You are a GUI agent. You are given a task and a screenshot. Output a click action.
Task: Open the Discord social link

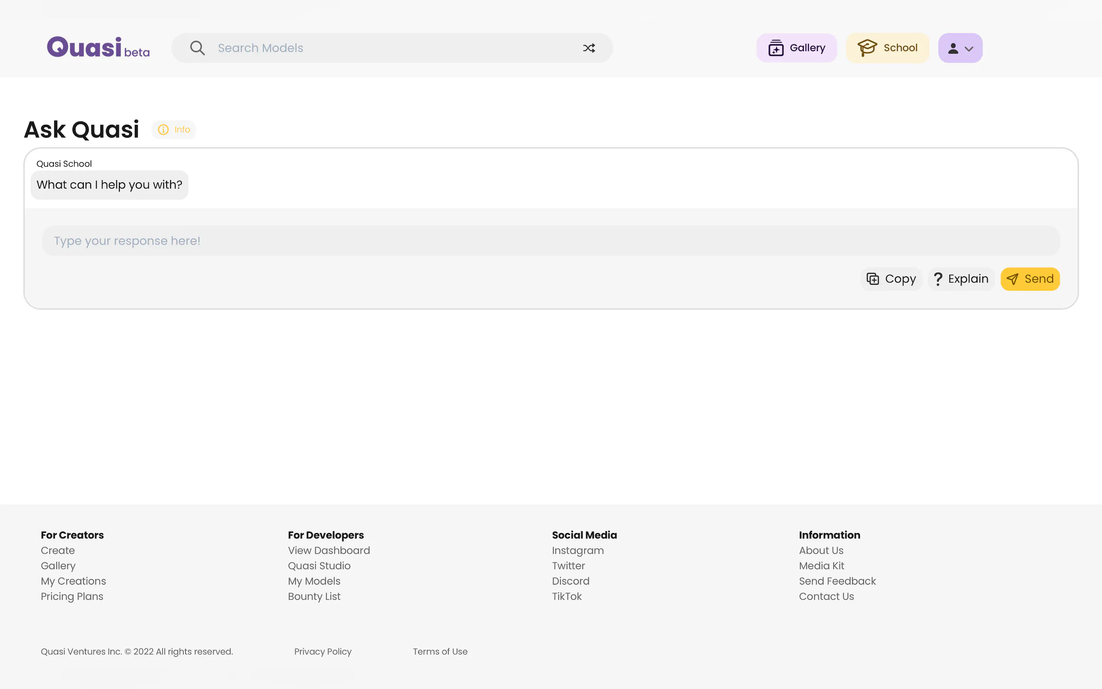571,581
